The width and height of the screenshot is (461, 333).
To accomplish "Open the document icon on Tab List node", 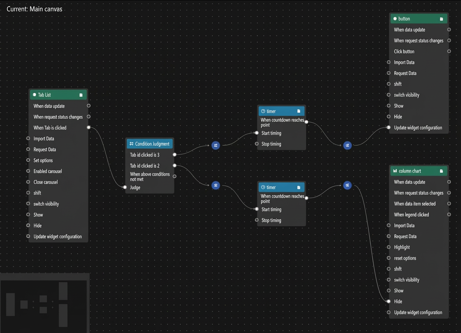I will [81, 95].
